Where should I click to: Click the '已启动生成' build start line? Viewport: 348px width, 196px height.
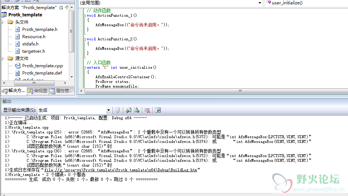coord(76,118)
